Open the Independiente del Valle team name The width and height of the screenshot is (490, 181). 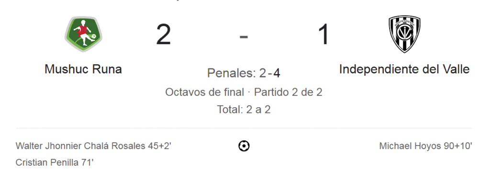click(x=404, y=69)
